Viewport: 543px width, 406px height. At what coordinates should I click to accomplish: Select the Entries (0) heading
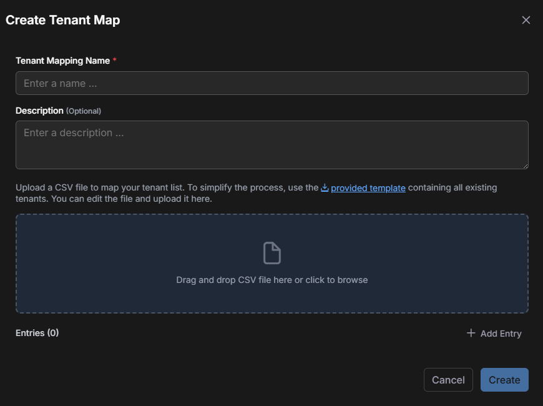(37, 333)
